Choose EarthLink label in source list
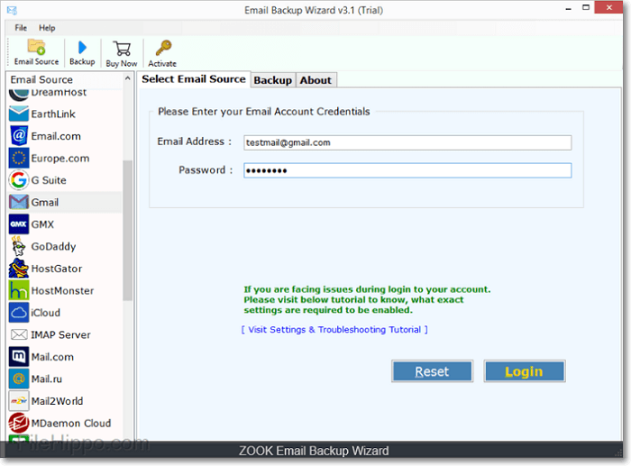The width and height of the screenshot is (631, 466). click(53, 114)
